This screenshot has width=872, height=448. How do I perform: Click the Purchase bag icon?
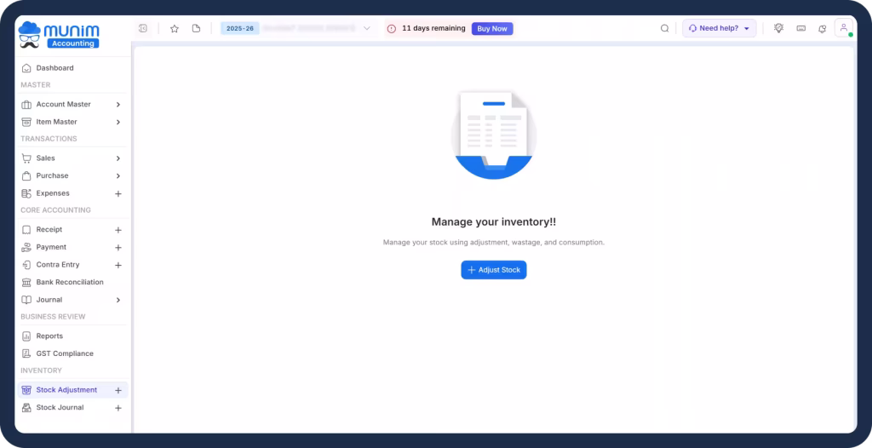tap(26, 175)
